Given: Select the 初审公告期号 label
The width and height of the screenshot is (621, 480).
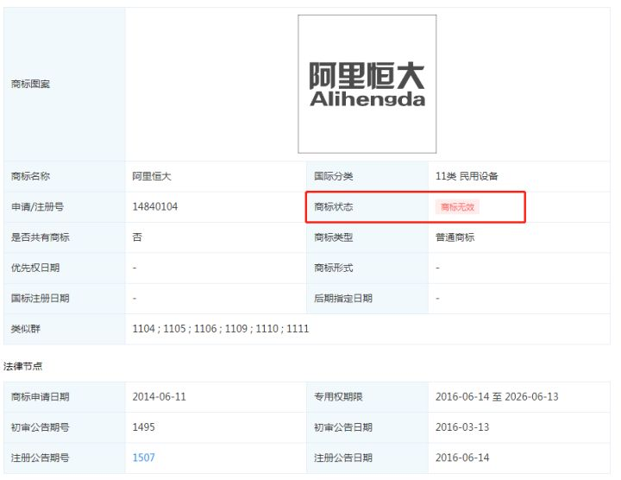Looking at the screenshot, I should tap(40, 427).
